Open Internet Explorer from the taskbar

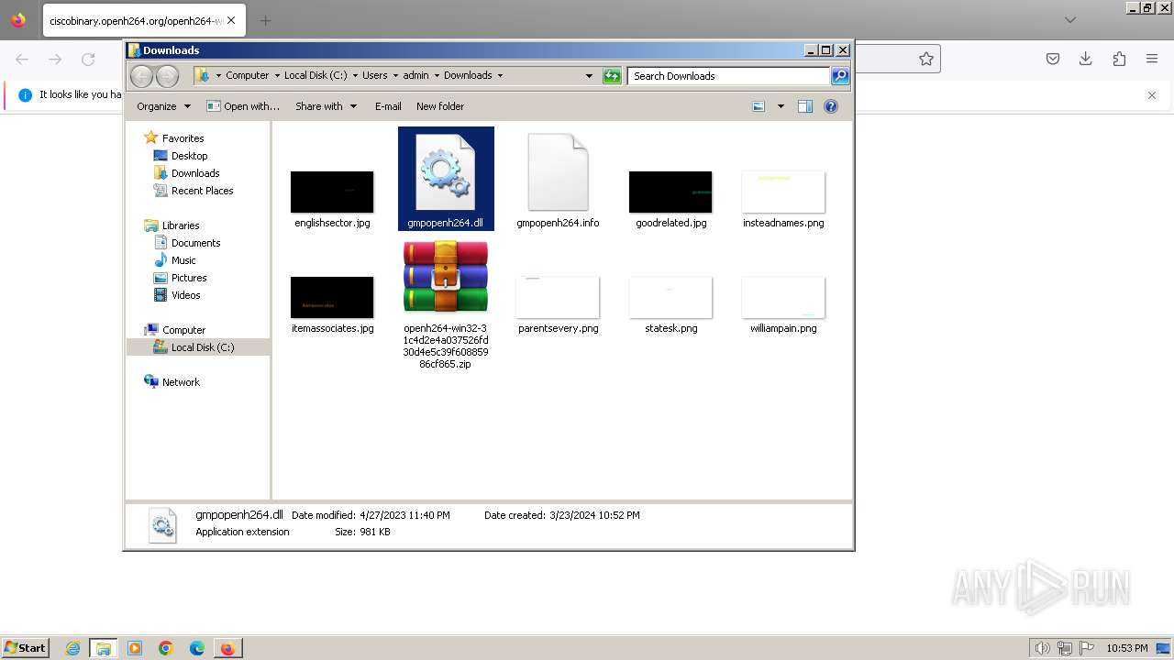pyautogui.click(x=72, y=648)
